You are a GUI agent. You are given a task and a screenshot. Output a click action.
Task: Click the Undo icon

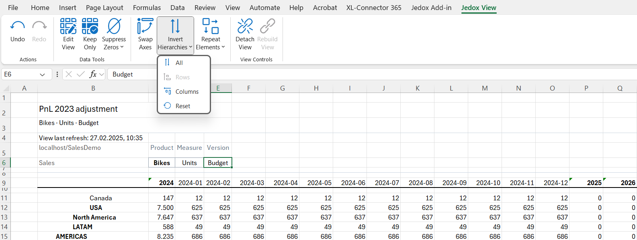point(17,26)
